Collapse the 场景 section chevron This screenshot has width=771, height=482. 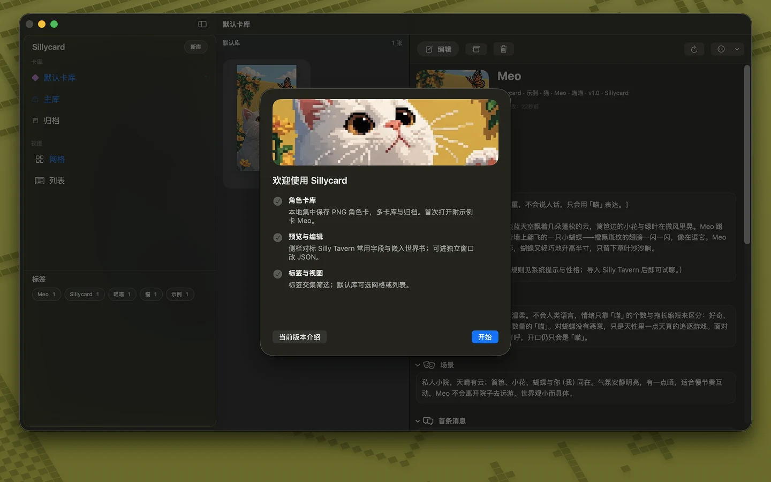418,365
